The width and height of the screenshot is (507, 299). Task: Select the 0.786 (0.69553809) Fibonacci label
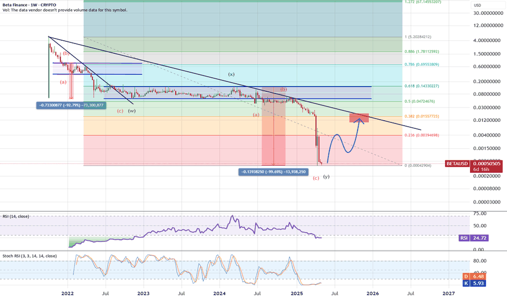point(422,64)
